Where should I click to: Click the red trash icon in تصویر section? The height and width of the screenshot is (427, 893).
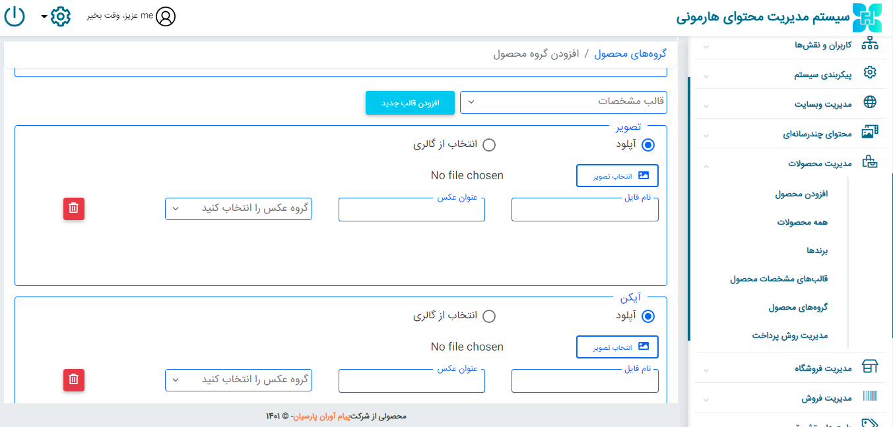coord(74,209)
